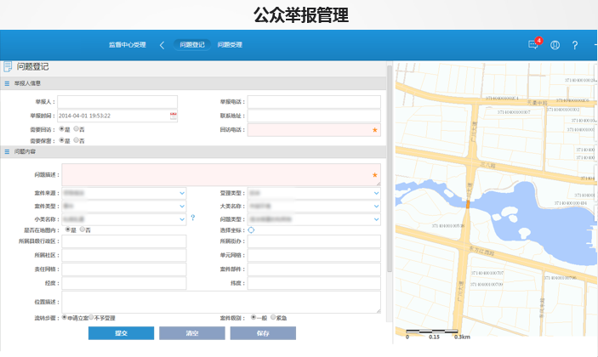Set 案件级别 to 紧急
The image size is (598, 357).
point(273,317)
